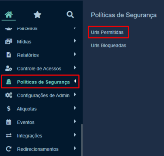Select the Configurações de Admin gears icon
The image size is (164, 156).
(9, 95)
